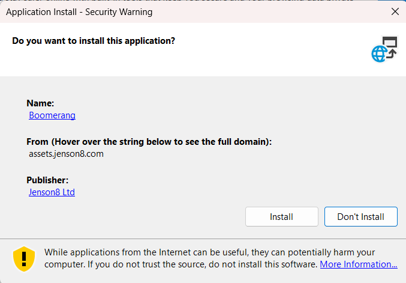The height and width of the screenshot is (283, 406).
Task: Click the 'From (Hover over the string' label
Action: [149, 142]
